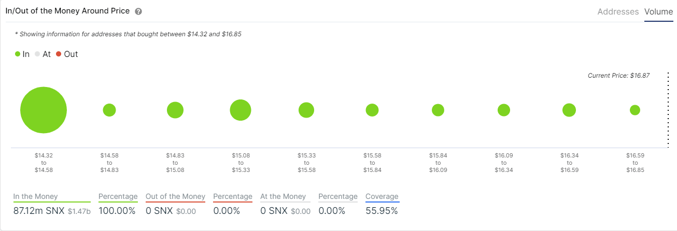Click the Coverage label
The image size is (677, 231).
(x=382, y=197)
